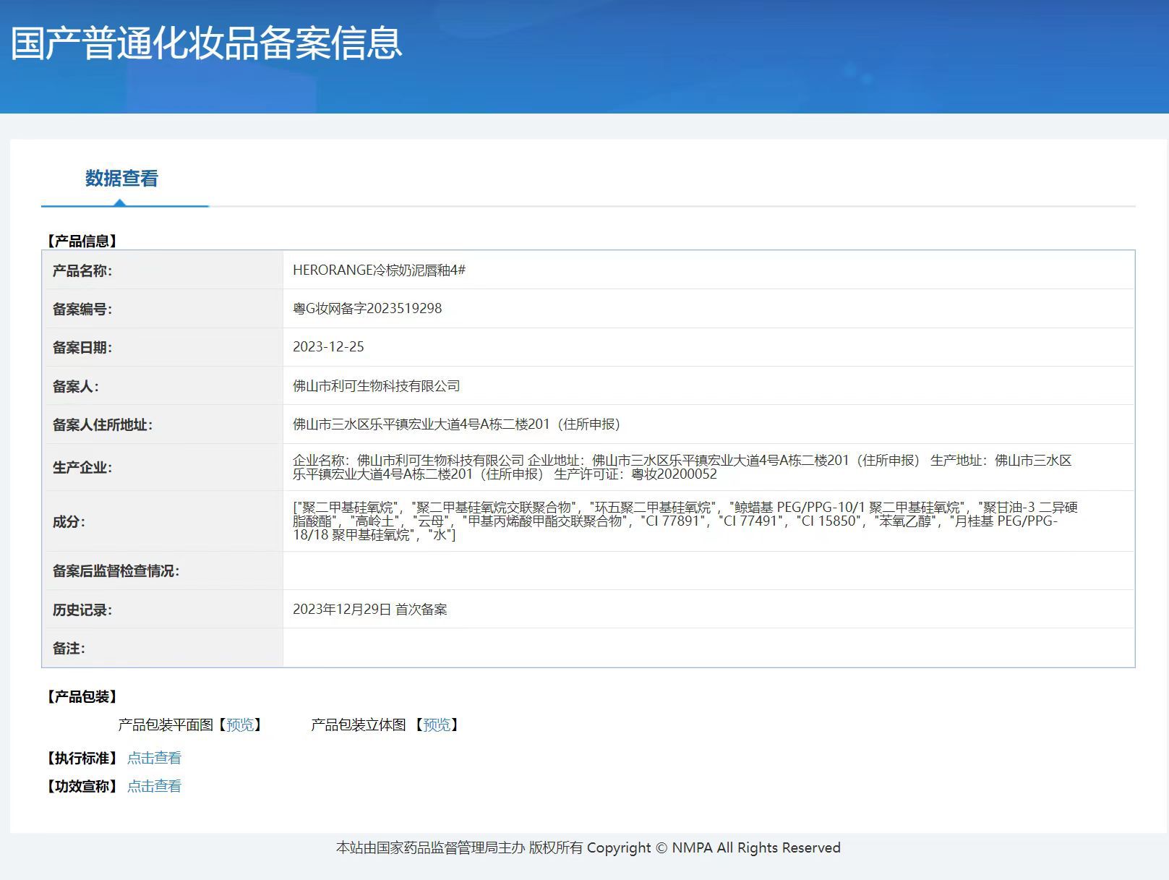The width and height of the screenshot is (1169, 880).
Task: Click the filing date 2023-12-25
Action: pos(328,346)
